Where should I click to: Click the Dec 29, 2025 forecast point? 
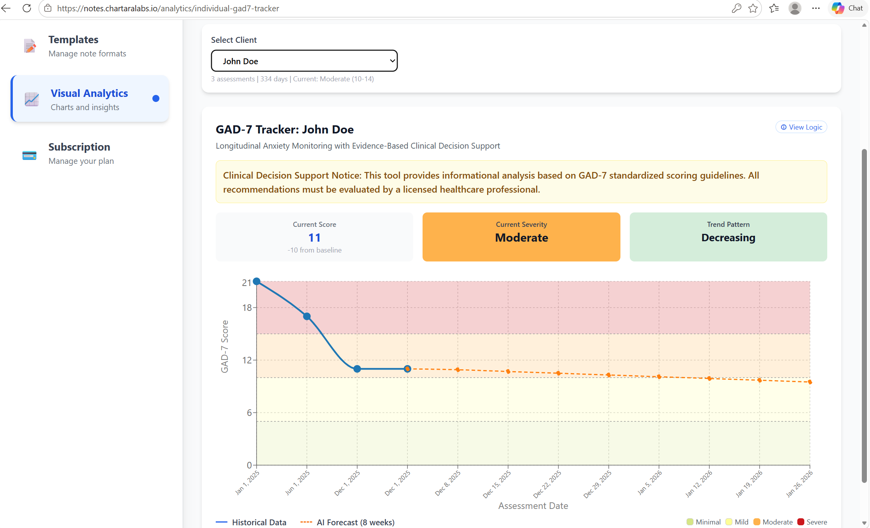[608, 375]
